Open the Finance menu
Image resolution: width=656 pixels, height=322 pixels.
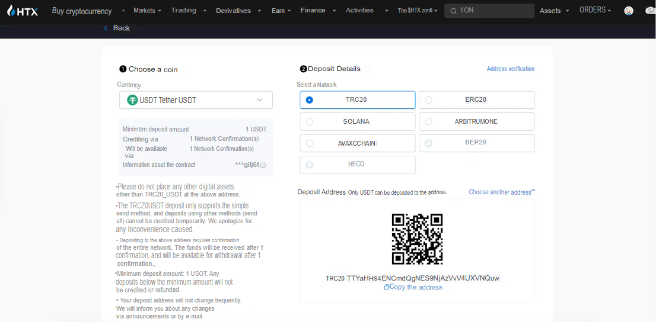313,11
